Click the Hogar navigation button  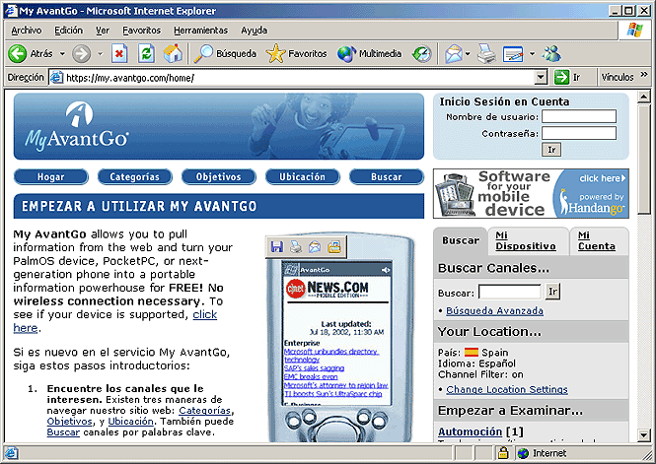pos(51,176)
